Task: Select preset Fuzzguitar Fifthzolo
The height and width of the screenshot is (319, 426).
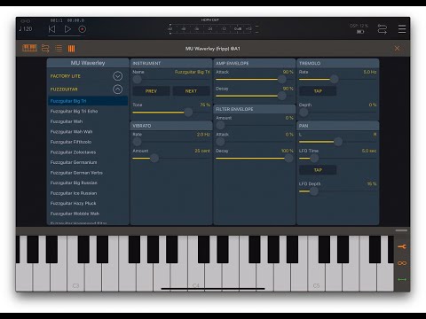Action: 88,142
